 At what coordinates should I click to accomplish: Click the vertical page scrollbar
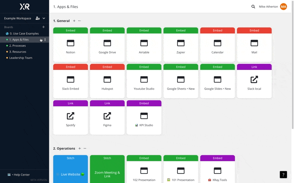click(x=293, y=64)
